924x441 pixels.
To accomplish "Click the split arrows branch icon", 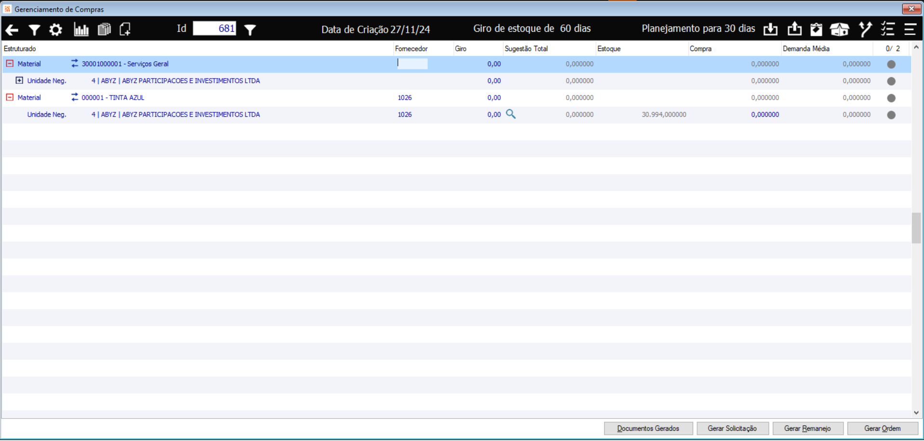I will (865, 29).
